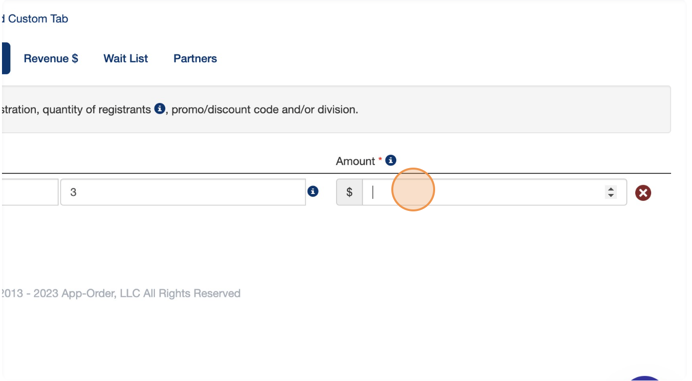Remove the row with red X icon
The width and height of the screenshot is (692, 381).
(x=643, y=192)
